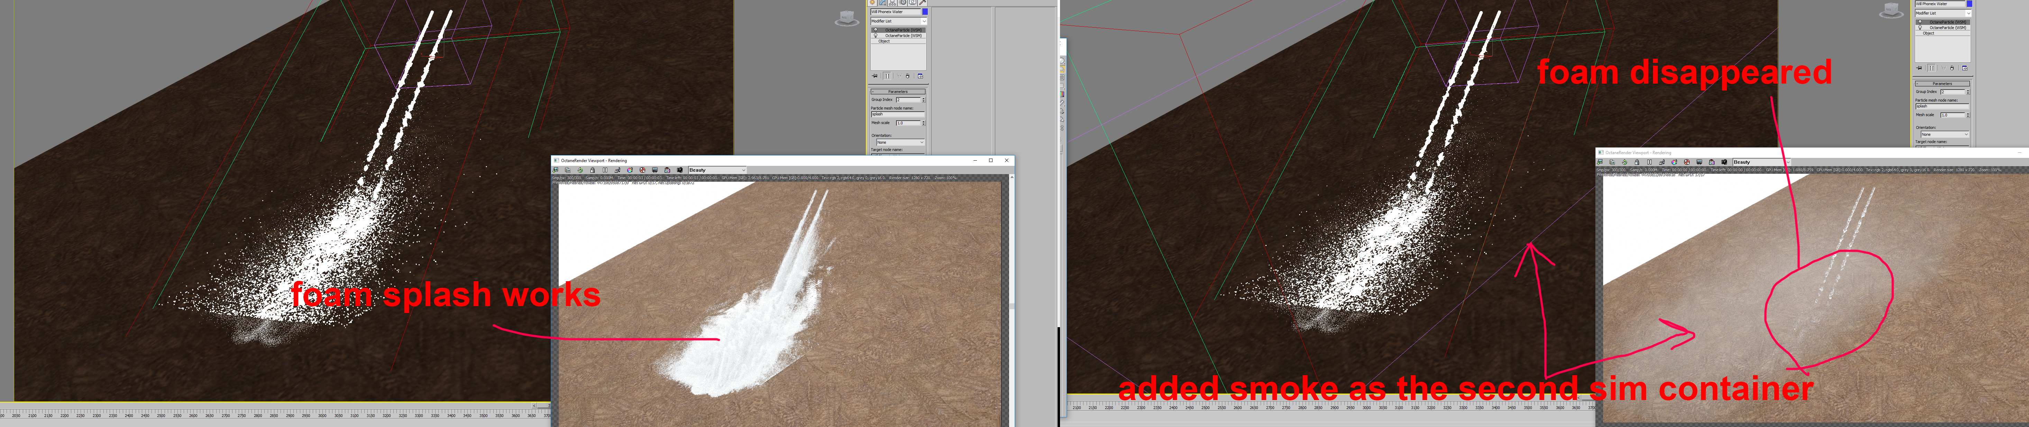Screen dimensions: 2029x427
Task: Click the camera save-render icon in Octane toolbar
Action: click(680, 170)
